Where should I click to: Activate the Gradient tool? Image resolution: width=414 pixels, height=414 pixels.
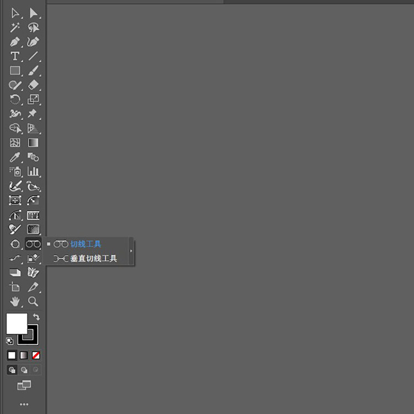click(x=33, y=142)
